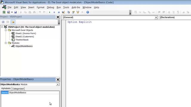Click the Copy toolbar icon
This screenshot has width=191, height=107.
coord(25,12)
